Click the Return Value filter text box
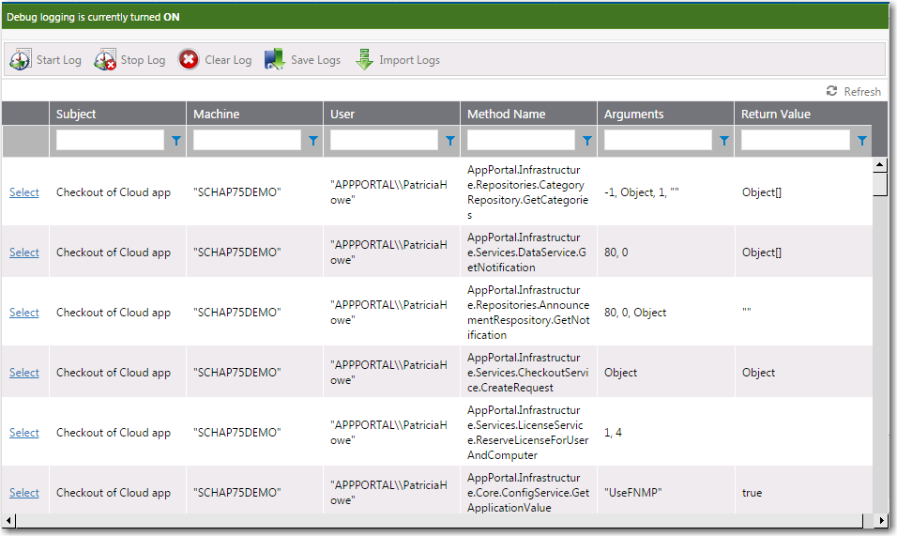 (795, 141)
